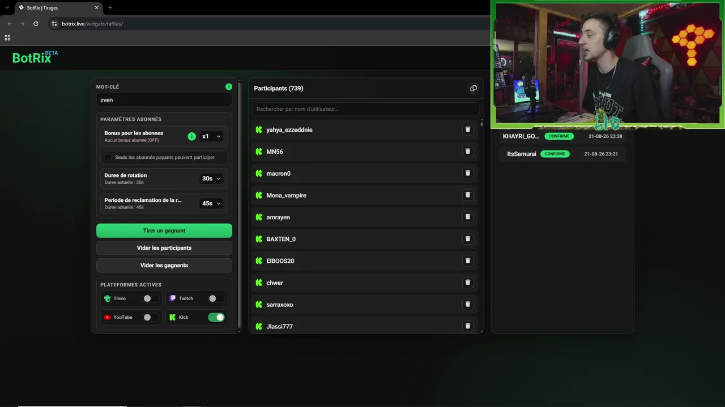Go back in browser history

[x=9, y=24]
